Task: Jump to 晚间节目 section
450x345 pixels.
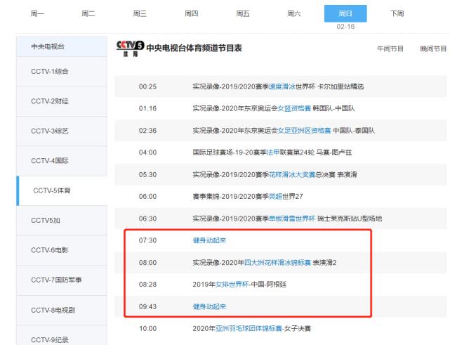Action: tap(433, 49)
